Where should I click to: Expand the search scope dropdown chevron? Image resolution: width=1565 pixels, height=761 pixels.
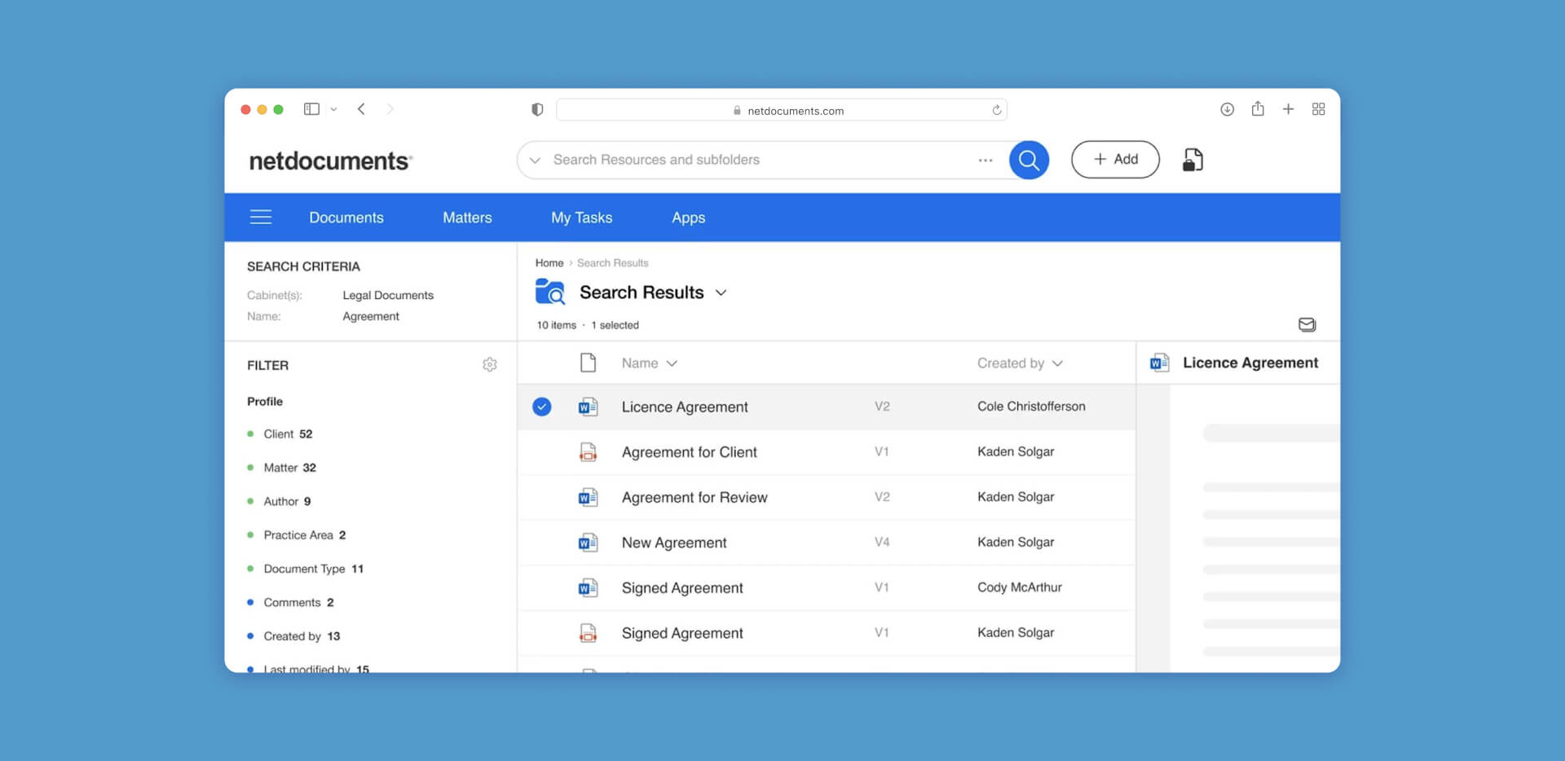pyautogui.click(x=535, y=160)
